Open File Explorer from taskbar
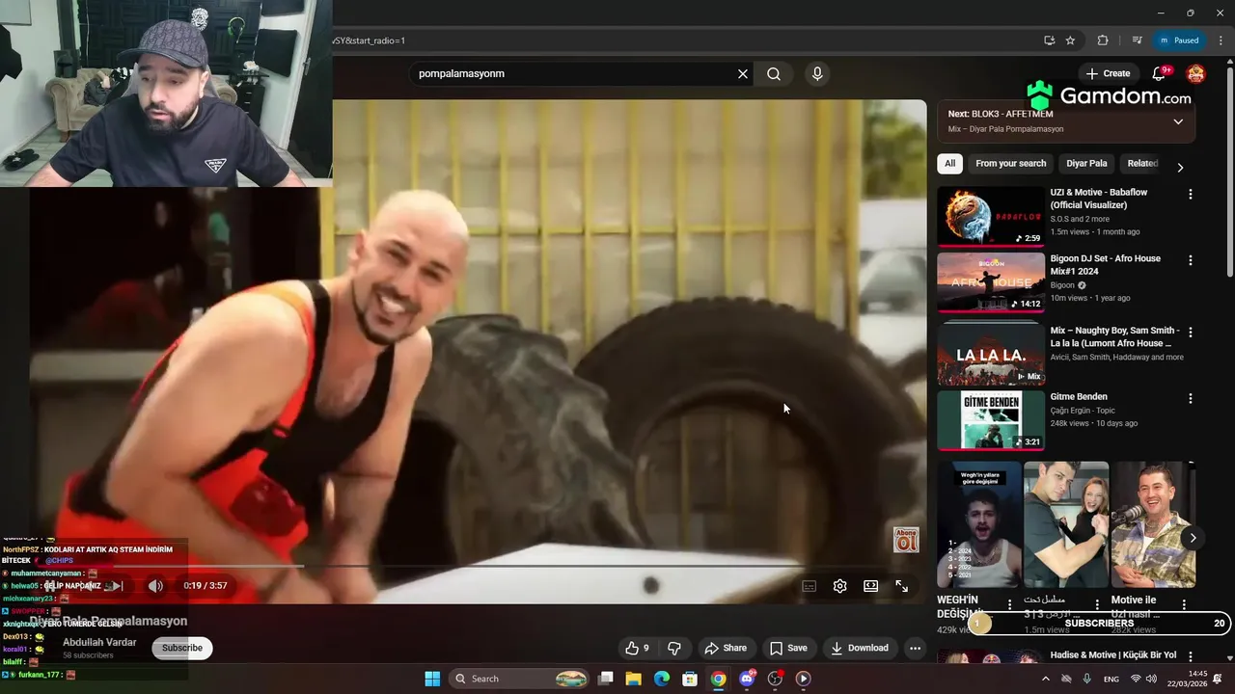This screenshot has height=694, width=1235. 634,679
